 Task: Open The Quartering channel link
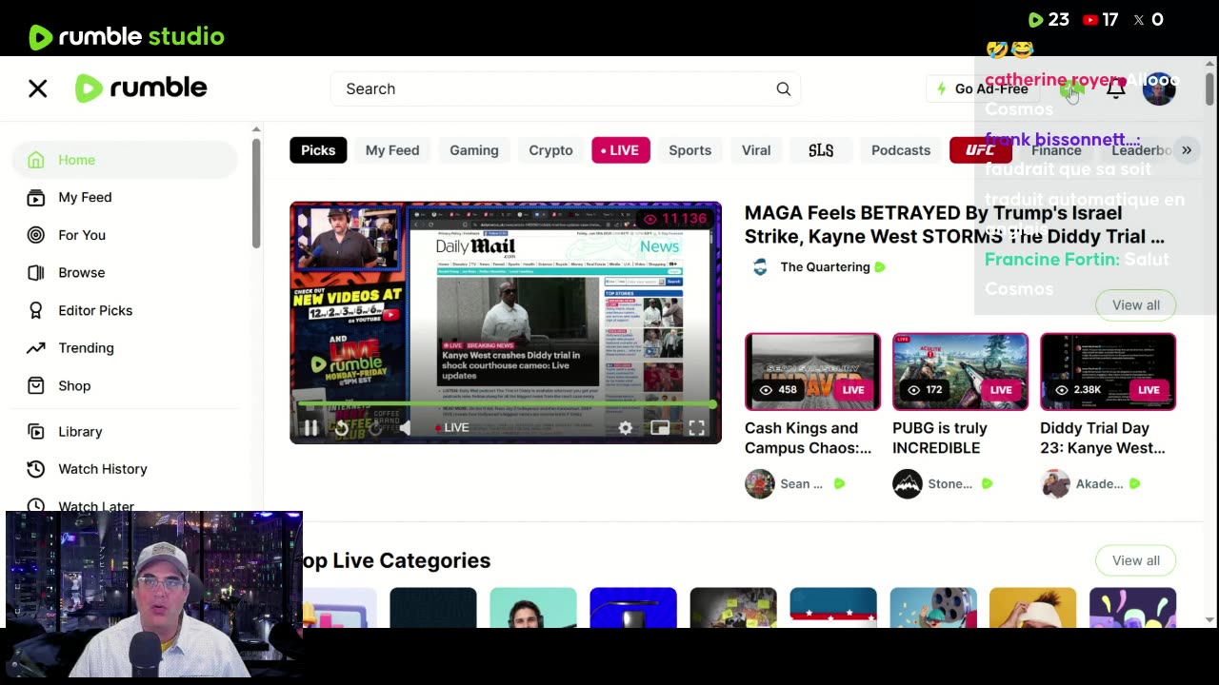click(825, 267)
